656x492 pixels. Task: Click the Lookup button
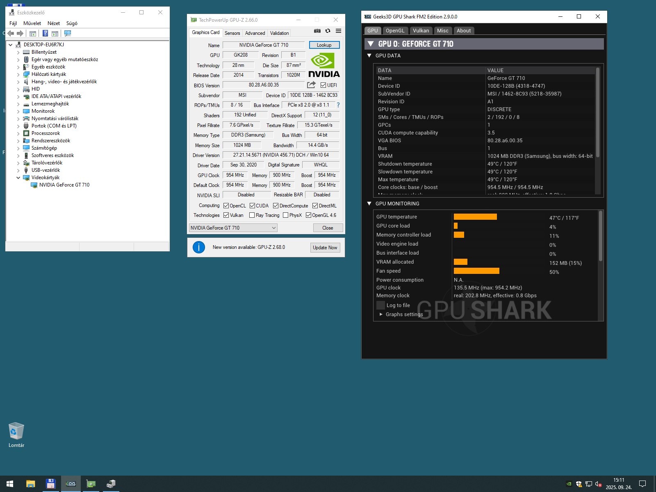coord(324,45)
